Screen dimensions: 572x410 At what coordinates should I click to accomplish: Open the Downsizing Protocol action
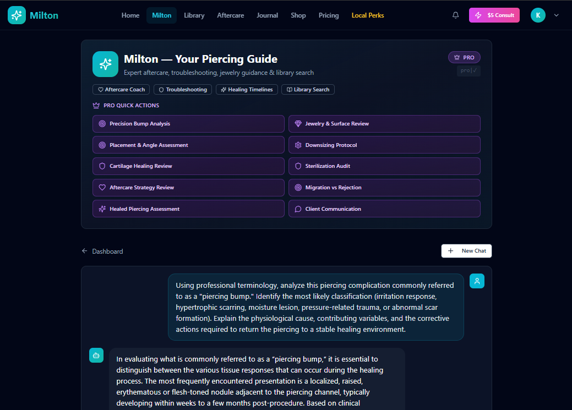(x=384, y=145)
